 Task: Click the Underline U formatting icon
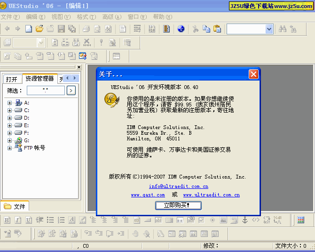point(29,220)
